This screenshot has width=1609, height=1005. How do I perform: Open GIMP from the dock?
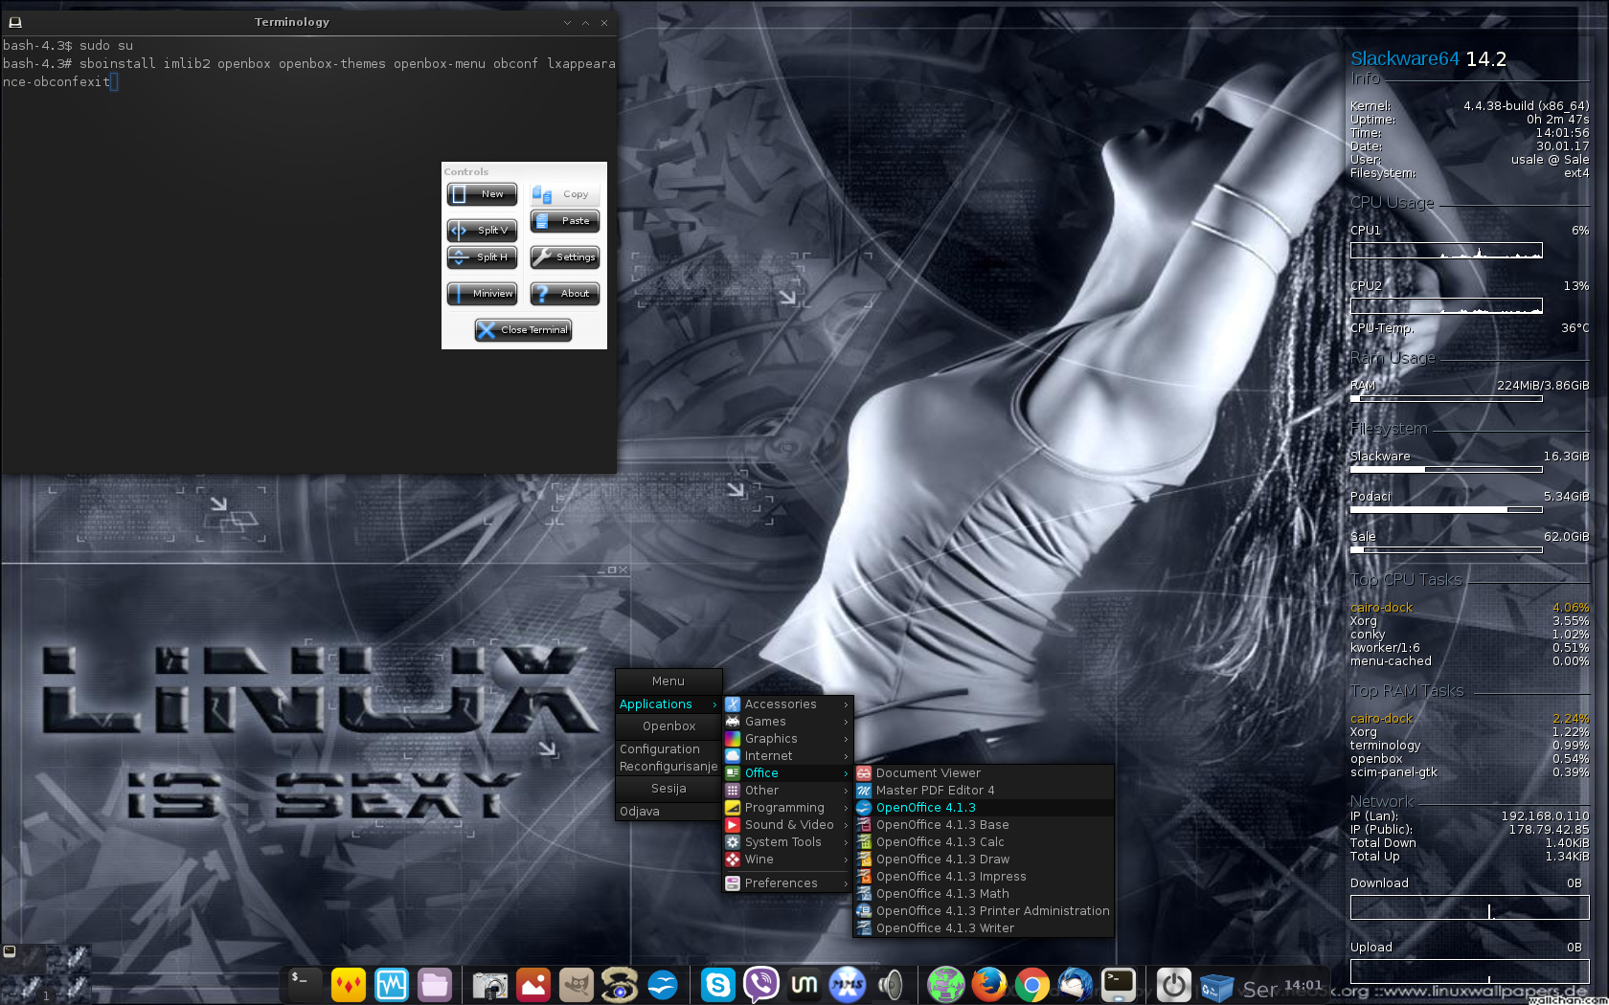tap(576, 984)
